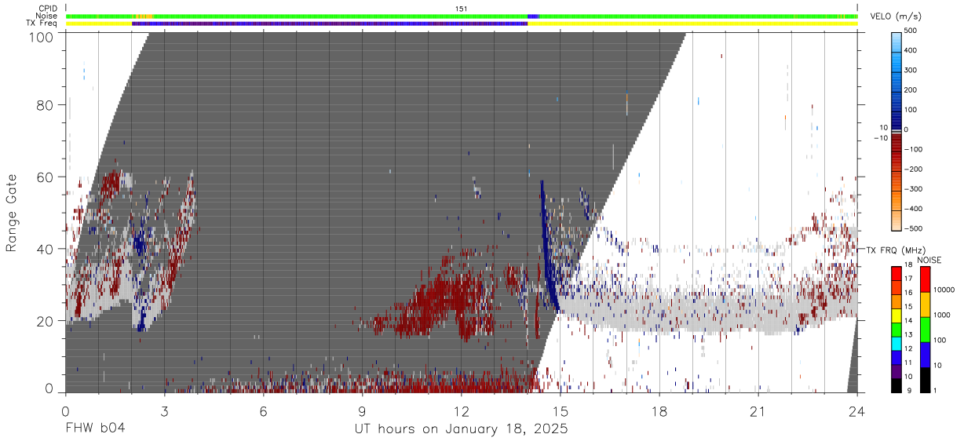The height and width of the screenshot is (445, 964).
Task: Click the VELO (m/s) colorbar title
Action: point(896,16)
